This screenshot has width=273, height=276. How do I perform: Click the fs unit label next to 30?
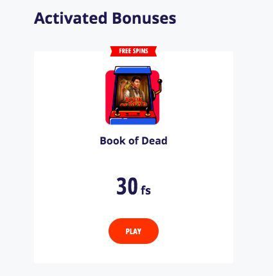(x=146, y=190)
